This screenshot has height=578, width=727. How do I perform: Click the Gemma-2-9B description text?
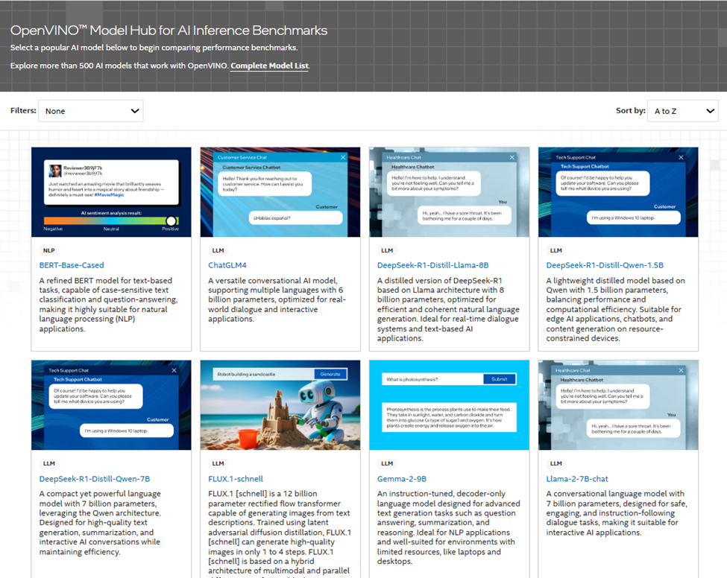(x=448, y=527)
